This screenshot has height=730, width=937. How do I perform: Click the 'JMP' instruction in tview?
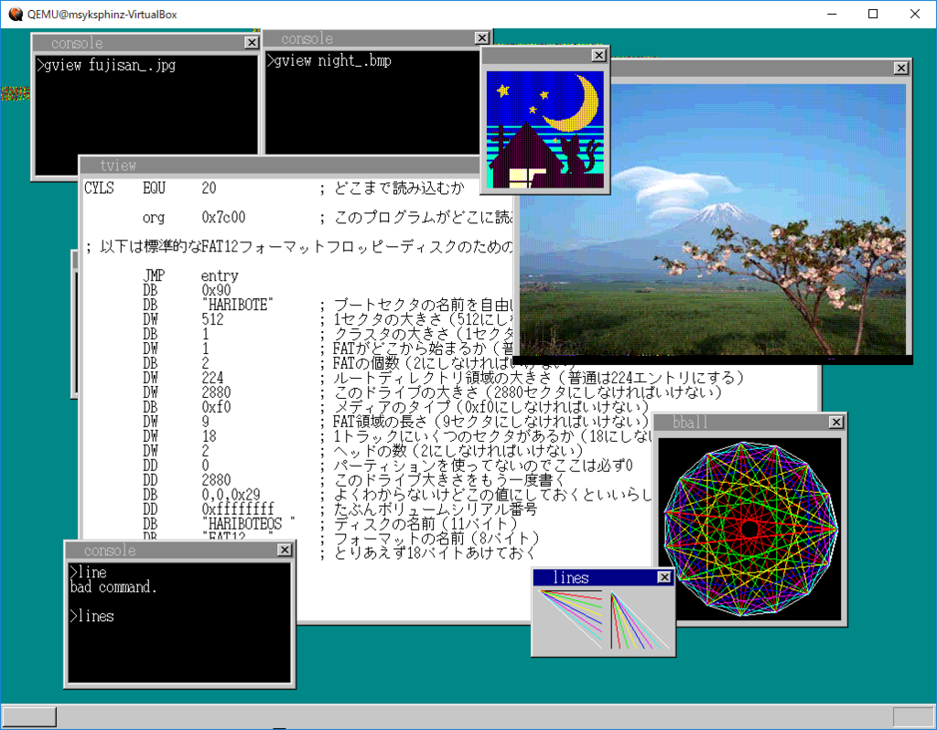[x=154, y=275]
